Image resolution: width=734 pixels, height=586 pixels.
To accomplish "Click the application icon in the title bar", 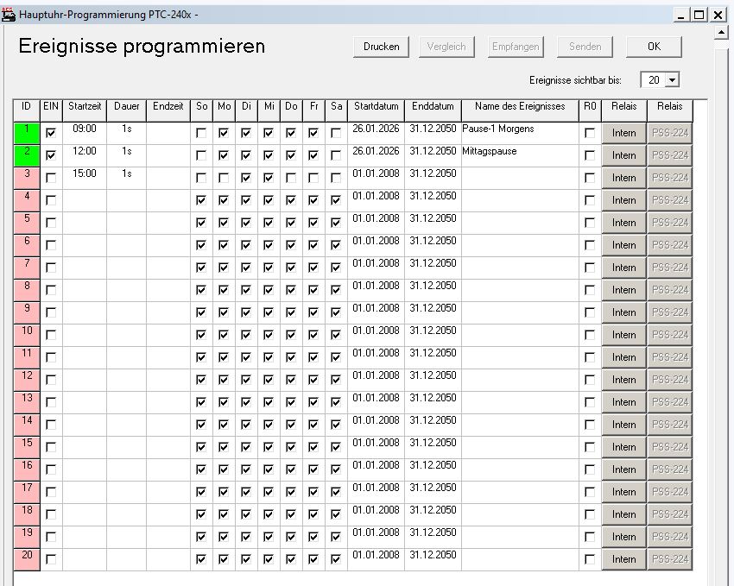I will 9,15.
